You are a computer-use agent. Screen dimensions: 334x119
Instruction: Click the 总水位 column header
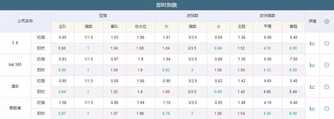pos(141,27)
